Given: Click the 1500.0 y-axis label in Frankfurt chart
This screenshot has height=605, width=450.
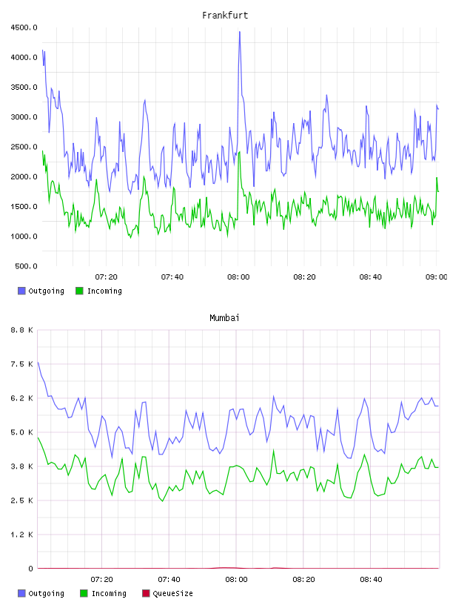Looking at the screenshot, I should tap(24, 206).
